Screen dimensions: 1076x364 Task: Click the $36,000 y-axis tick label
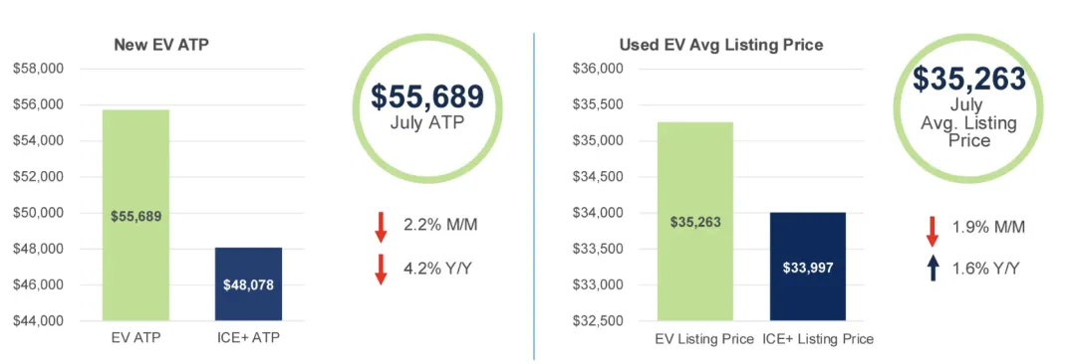[599, 70]
